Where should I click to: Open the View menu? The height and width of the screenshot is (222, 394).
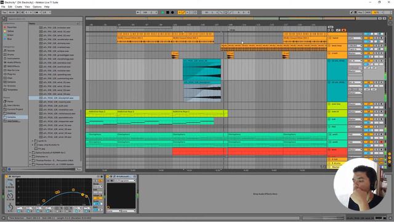tap(27, 7)
